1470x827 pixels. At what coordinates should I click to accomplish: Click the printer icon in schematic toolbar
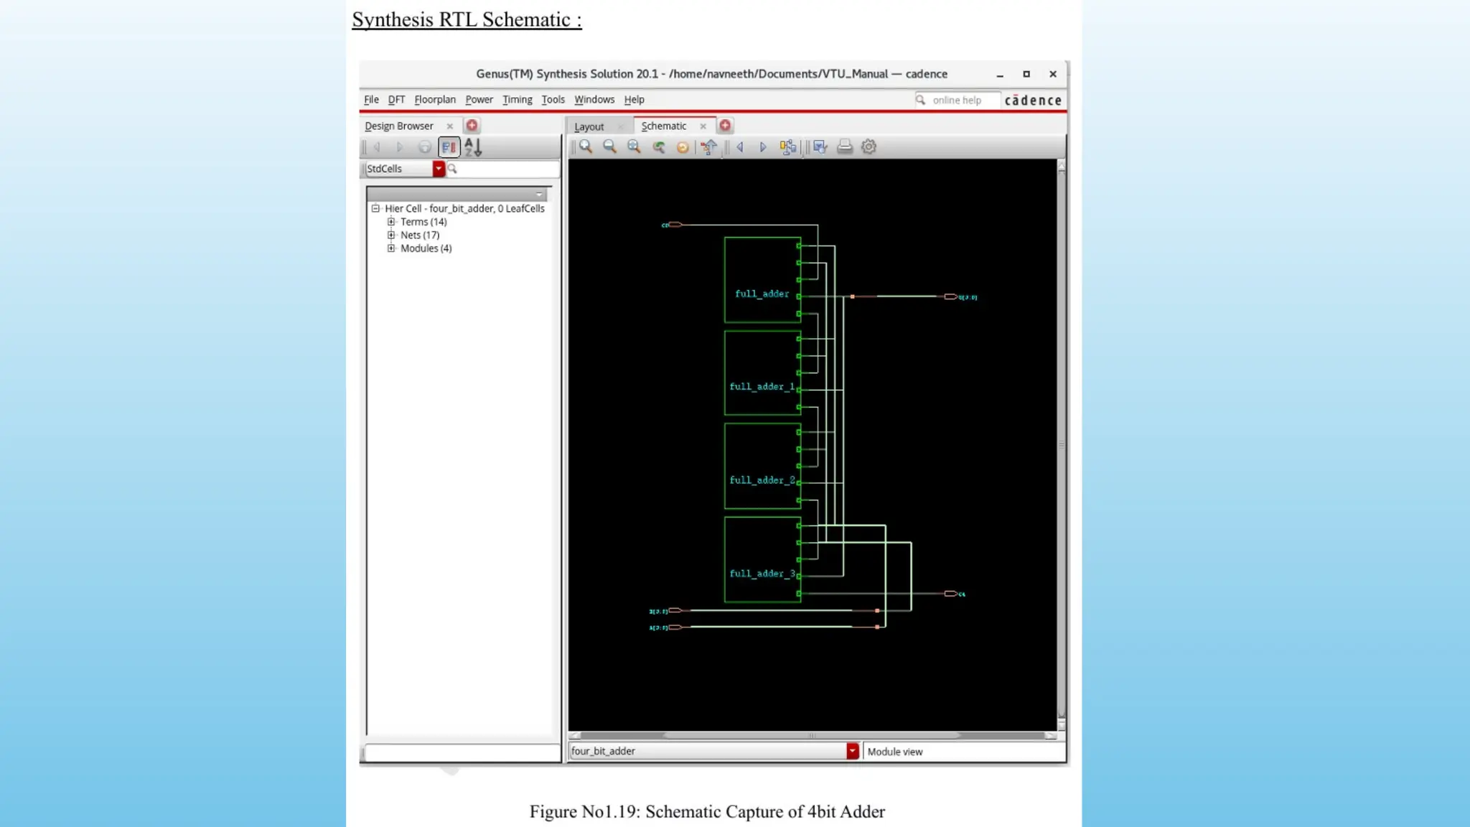click(x=845, y=146)
